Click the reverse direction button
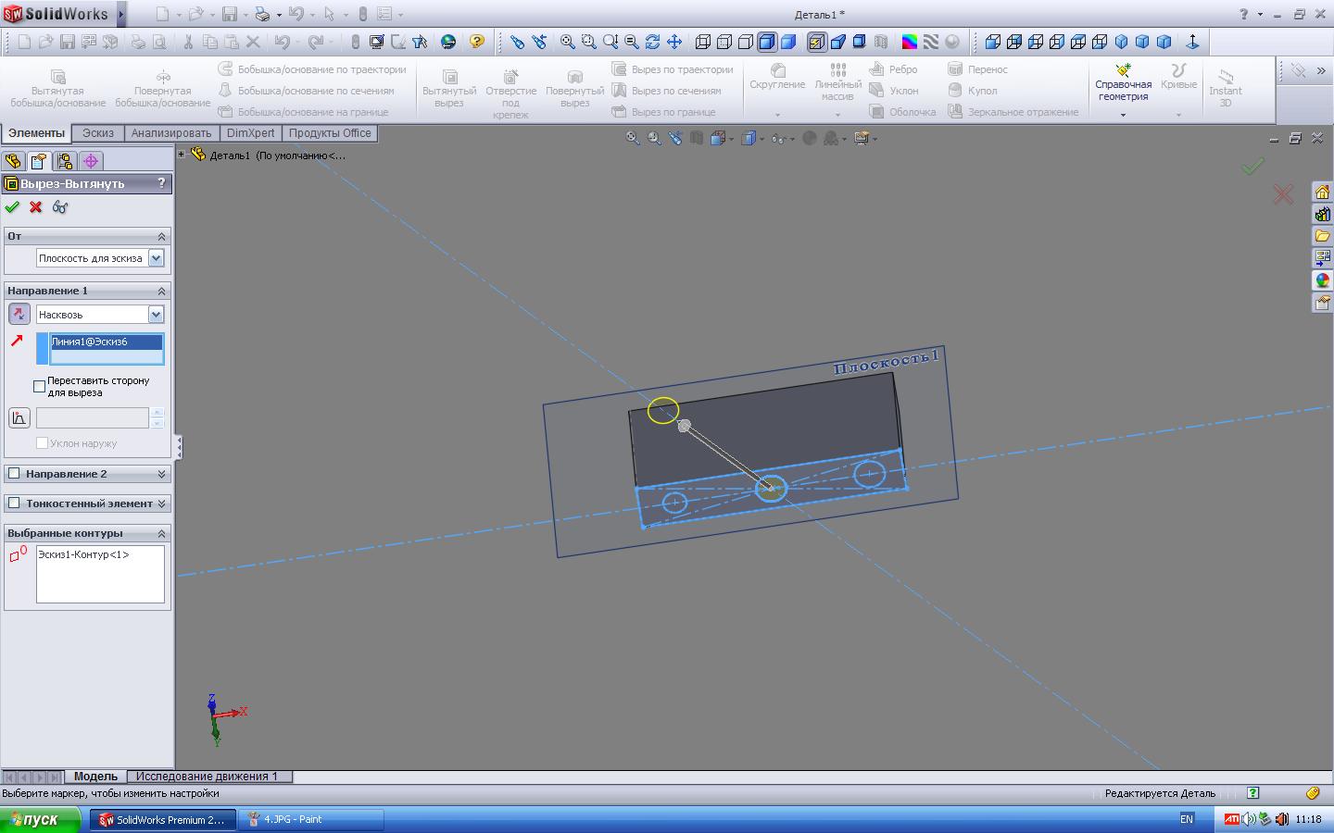The width and height of the screenshot is (1334, 833). click(x=19, y=314)
